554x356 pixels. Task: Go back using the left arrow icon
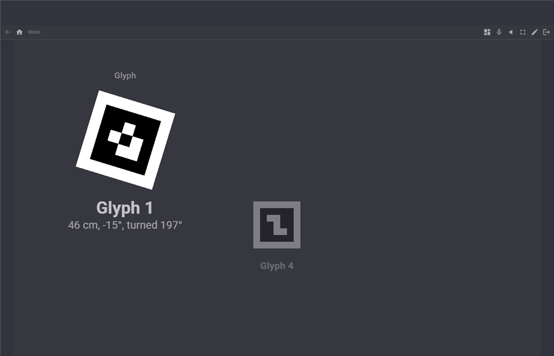point(8,32)
